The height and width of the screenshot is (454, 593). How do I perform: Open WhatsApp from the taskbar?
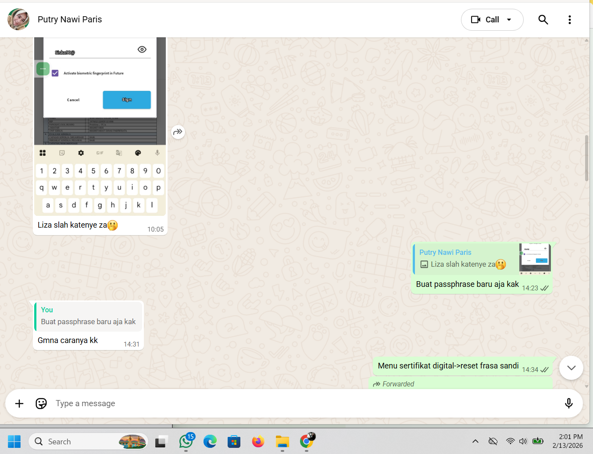[x=186, y=441]
